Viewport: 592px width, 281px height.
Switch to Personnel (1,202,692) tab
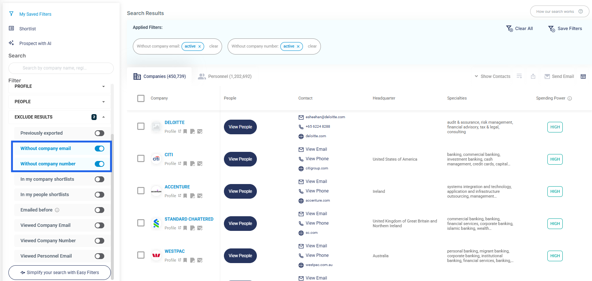coord(225,76)
